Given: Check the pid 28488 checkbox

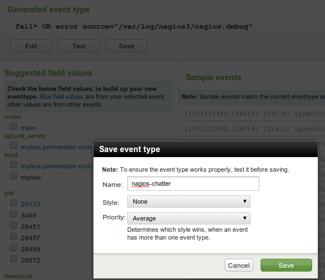Looking at the screenshot, I should coord(13,247).
